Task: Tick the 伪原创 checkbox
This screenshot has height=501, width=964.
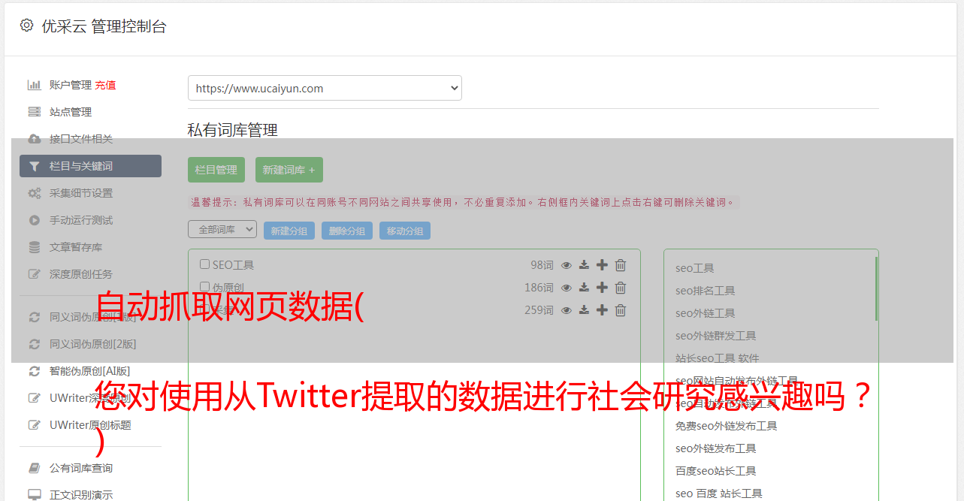Action: (204, 287)
